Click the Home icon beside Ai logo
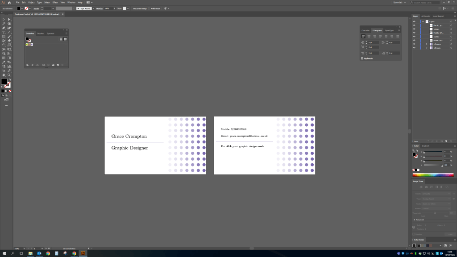 (x=9, y=3)
